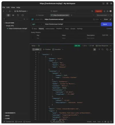The image size is (115, 125).
Task: Click the Share button
Action: pyautogui.click(x=106, y=19)
